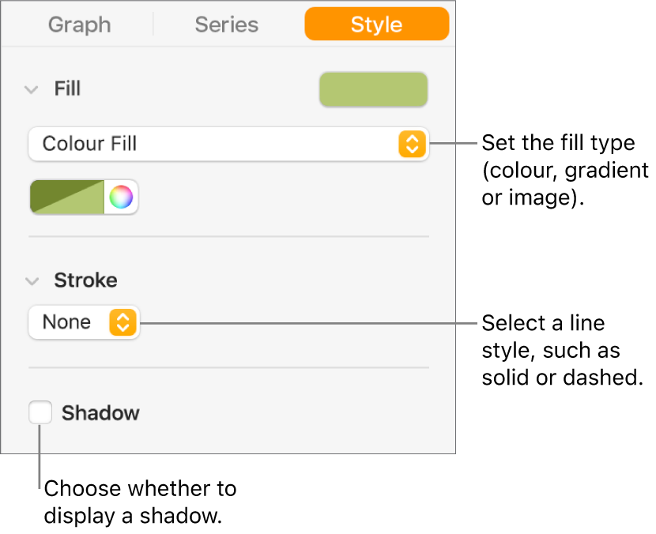The width and height of the screenshot is (656, 534).
Task: Click the Shadow label text
Action: (100, 412)
